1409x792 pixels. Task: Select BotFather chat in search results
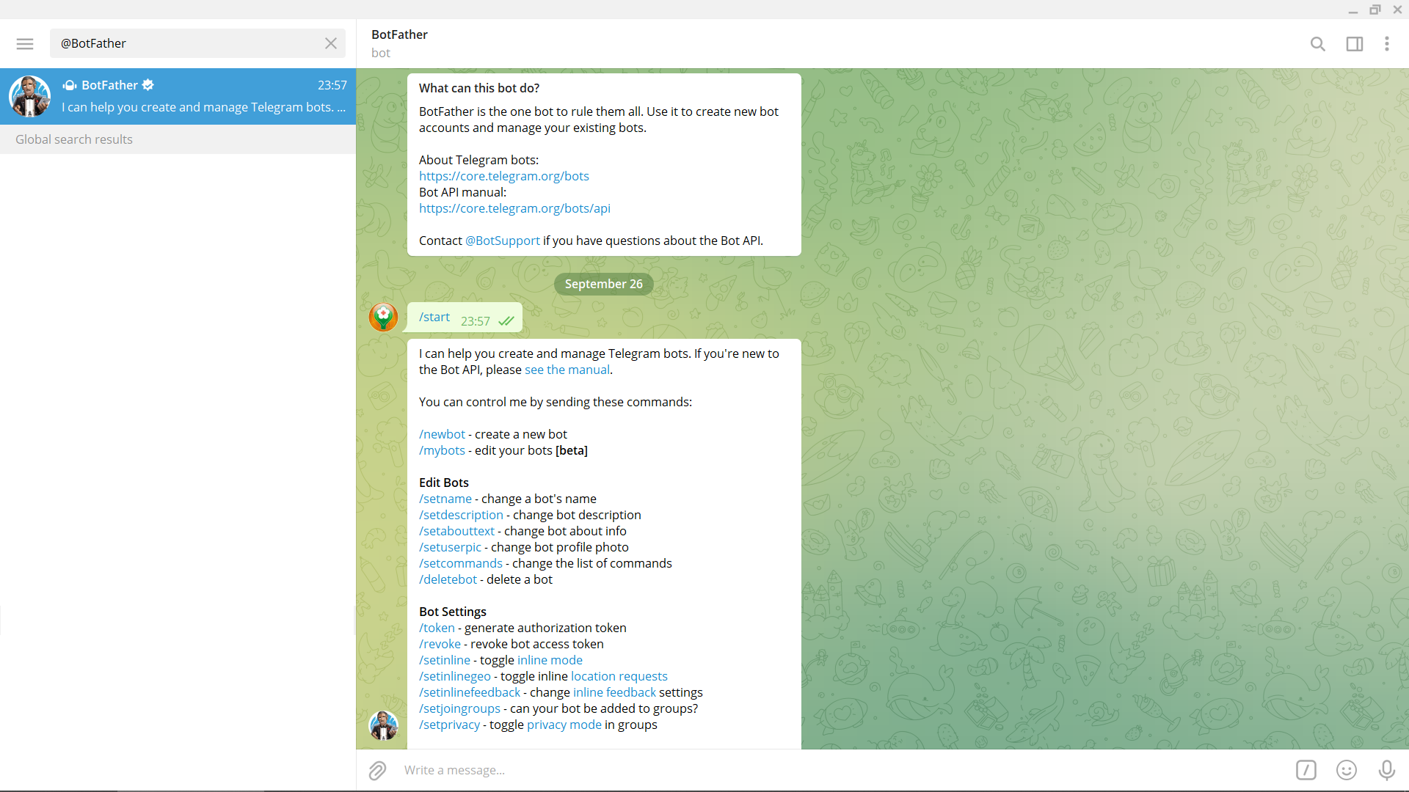[x=178, y=96]
